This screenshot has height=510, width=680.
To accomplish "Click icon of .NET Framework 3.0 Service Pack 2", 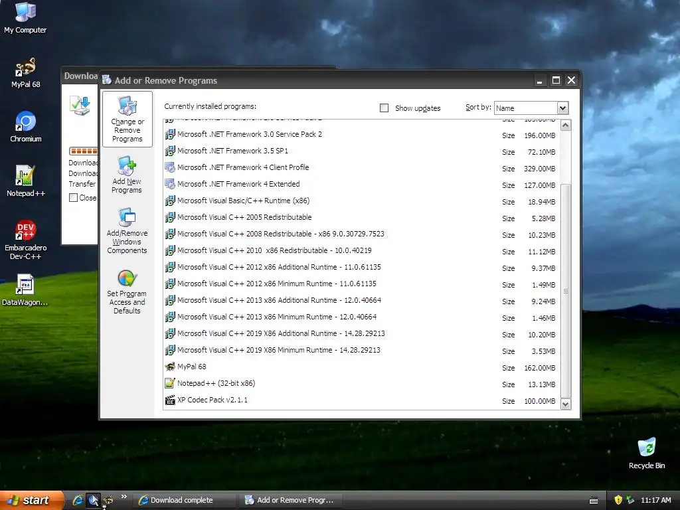I will [x=170, y=134].
